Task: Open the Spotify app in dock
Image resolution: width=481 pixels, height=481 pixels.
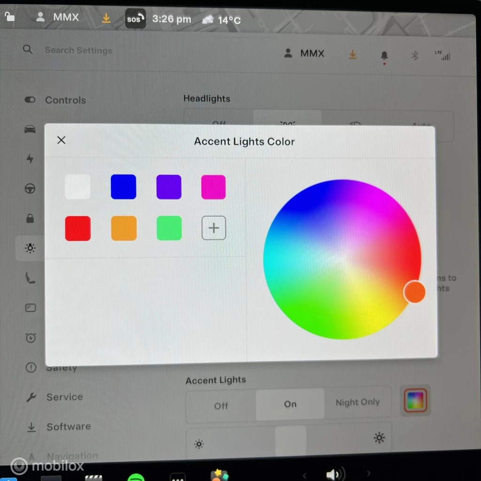Action: 136,476
